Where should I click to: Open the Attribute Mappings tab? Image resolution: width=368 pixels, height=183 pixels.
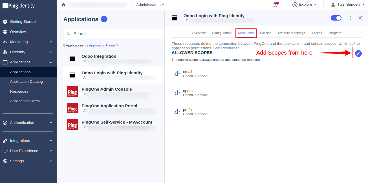pos(291,33)
